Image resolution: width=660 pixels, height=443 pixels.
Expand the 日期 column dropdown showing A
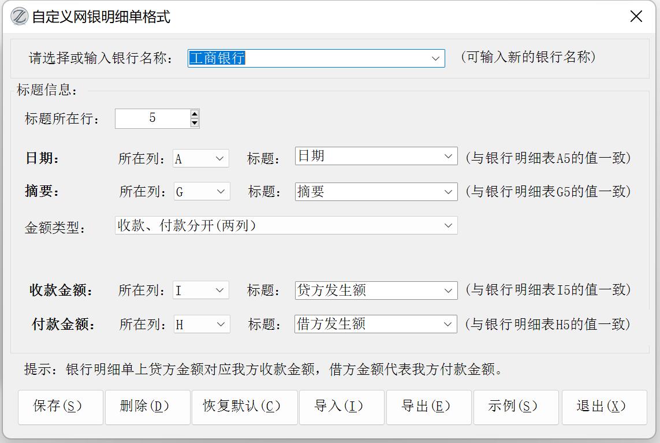coord(219,158)
